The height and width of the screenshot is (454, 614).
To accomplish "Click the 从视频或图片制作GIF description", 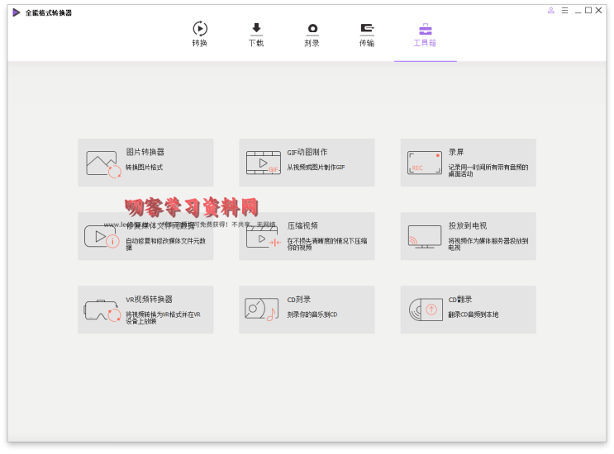I will coord(316,168).
